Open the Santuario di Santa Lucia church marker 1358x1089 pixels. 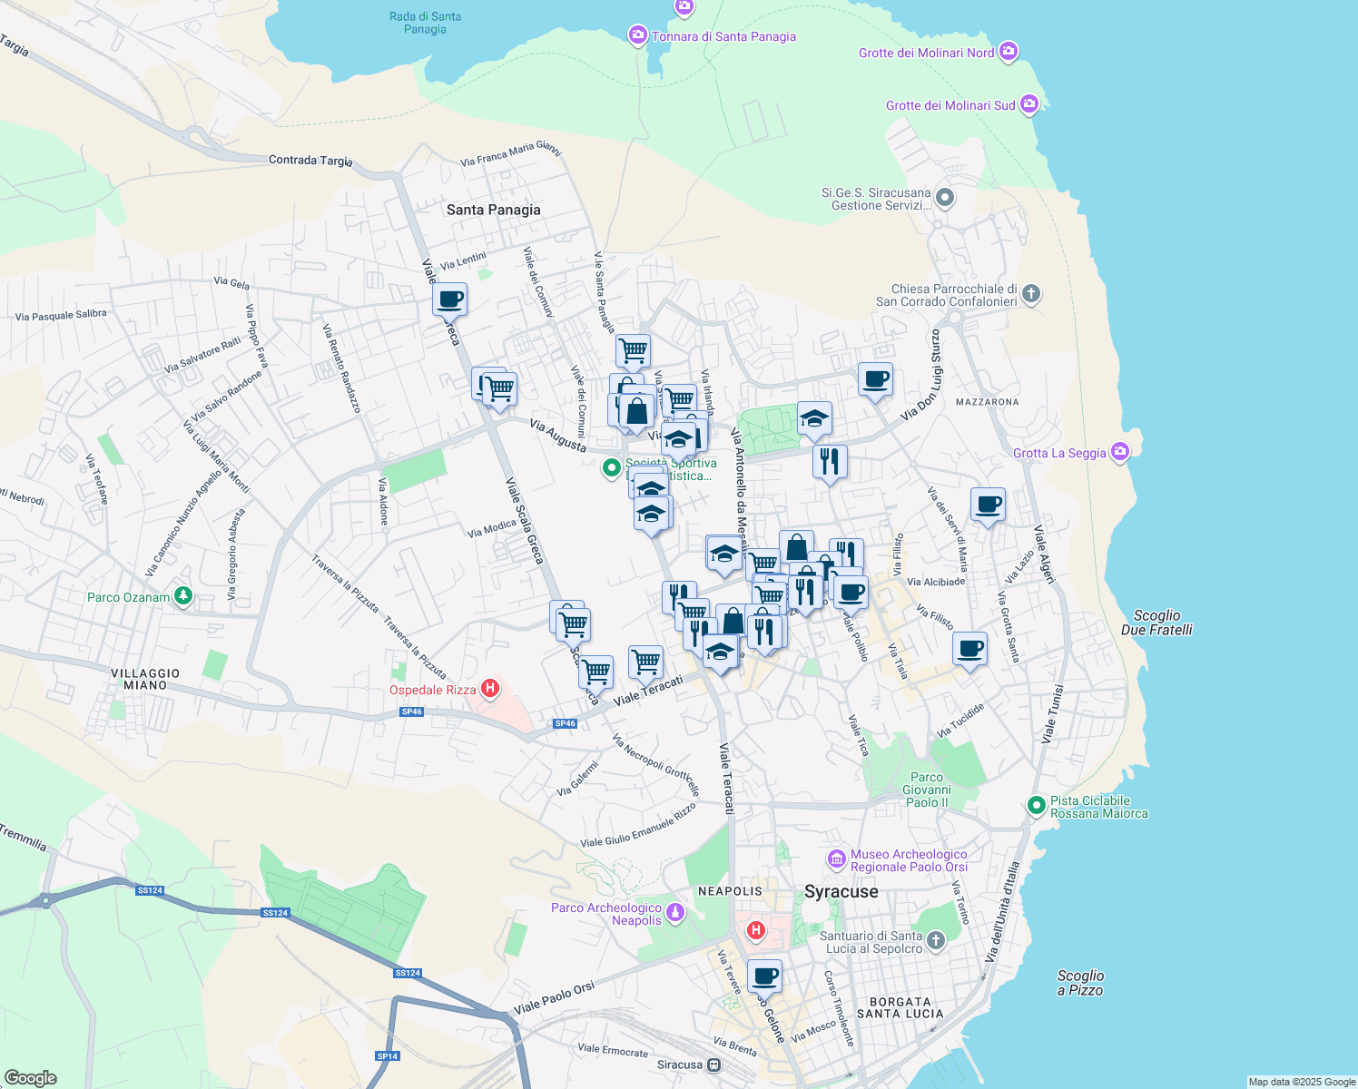tap(934, 941)
